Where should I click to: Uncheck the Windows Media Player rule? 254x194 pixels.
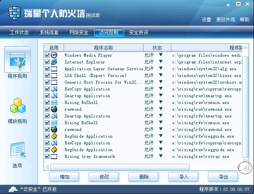[x=47, y=55]
